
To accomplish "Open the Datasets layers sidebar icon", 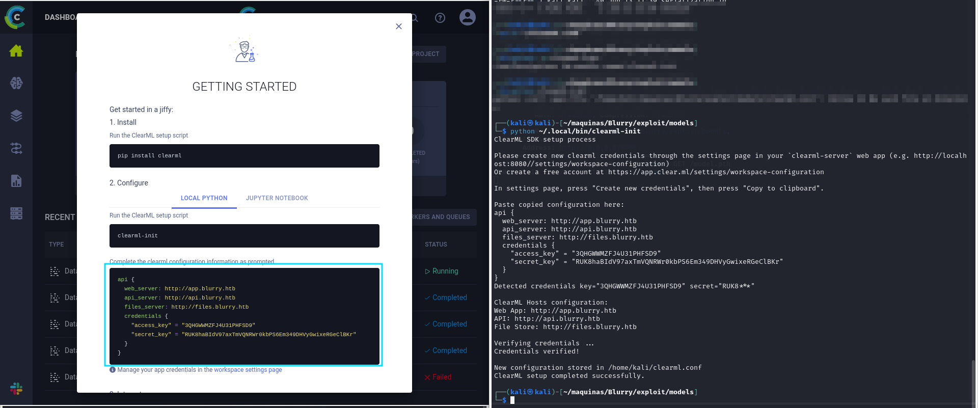I will click(16, 116).
